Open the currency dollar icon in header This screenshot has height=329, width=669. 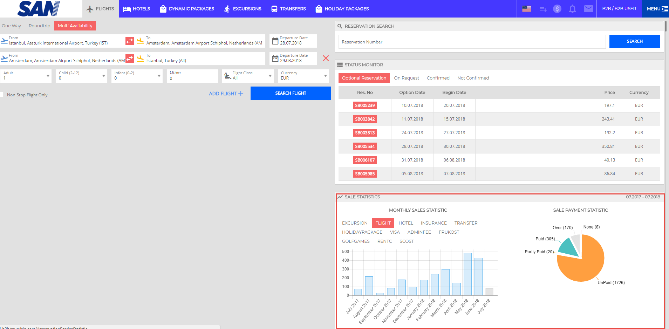(x=557, y=9)
